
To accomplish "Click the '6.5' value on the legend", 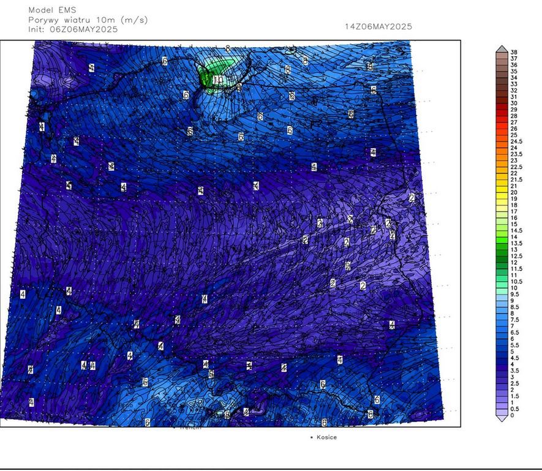I will (x=515, y=333).
